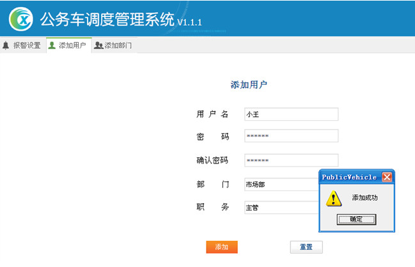Image resolution: width=415 pixels, height=267 pixels.
Task: Click the app logo icon in header
Action: click(21, 19)
